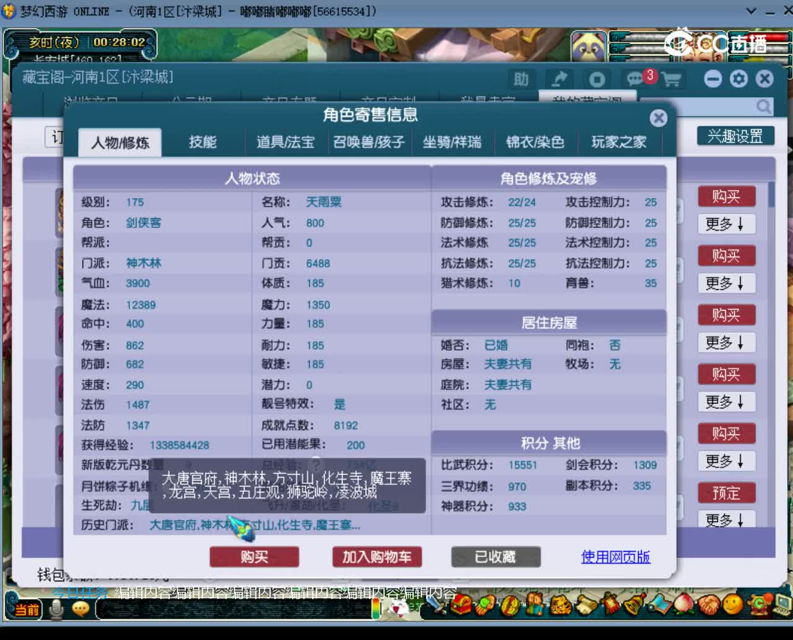Click the 剑会积分 value 1309
This screenshot has height=640, width=793.
645,465
